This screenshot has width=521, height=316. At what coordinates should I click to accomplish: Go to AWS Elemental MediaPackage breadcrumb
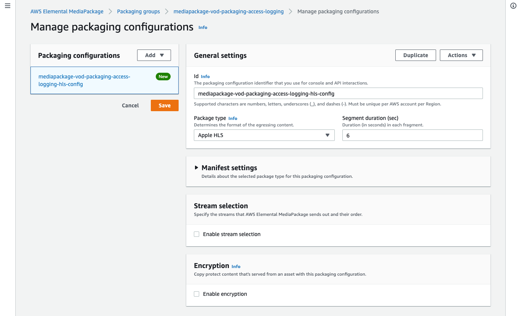(x=67, y=11)
